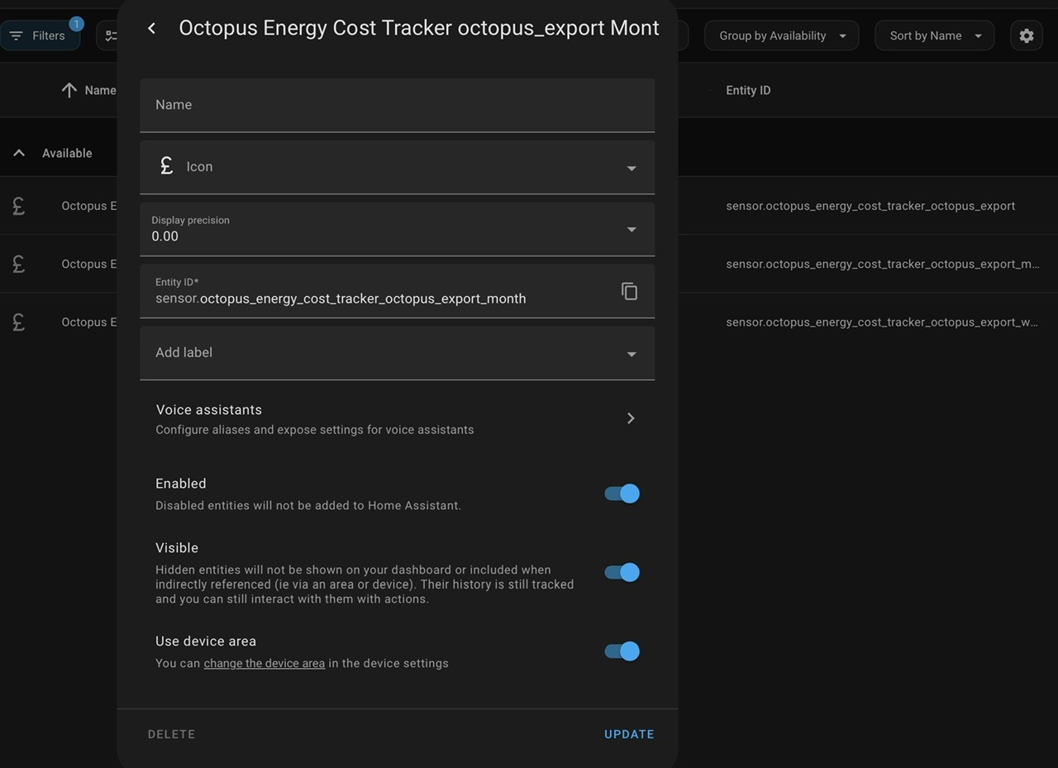
Task: Toggle the Visible switch
Action: click(x=622, y=572)
